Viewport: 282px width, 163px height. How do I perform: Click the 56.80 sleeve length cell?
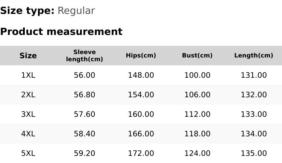pos(85,95)
